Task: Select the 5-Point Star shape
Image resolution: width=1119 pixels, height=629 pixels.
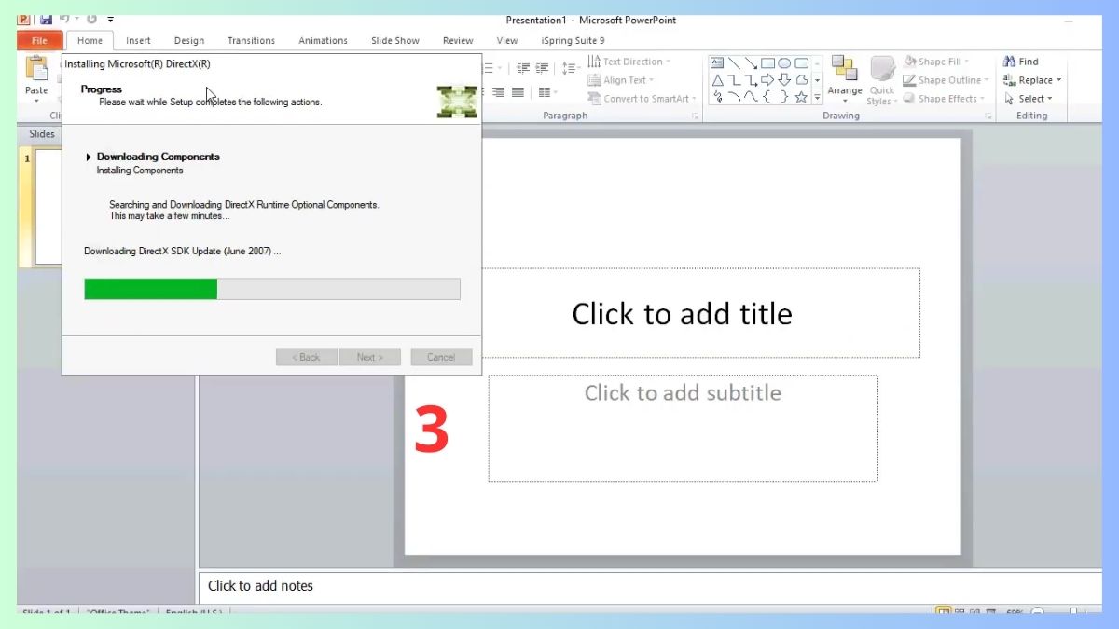Action: point(801,97)
